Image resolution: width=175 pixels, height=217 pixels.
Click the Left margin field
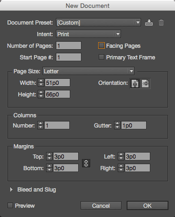pyautogui.click(x=137, y=156)
